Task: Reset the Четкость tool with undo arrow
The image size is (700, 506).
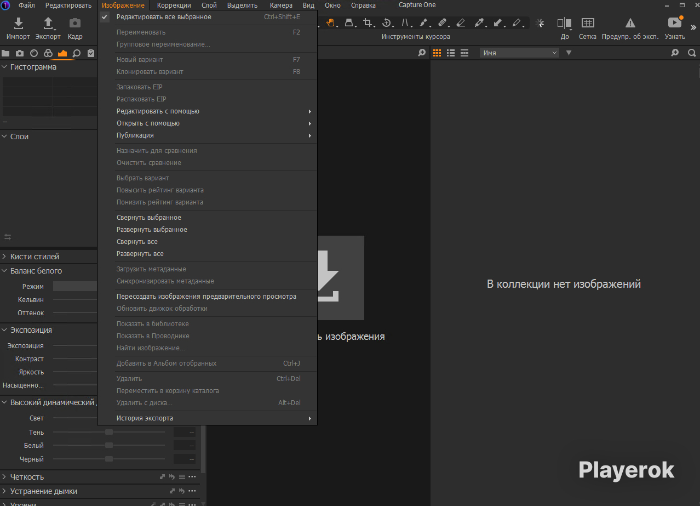Action: coord(172,477)
